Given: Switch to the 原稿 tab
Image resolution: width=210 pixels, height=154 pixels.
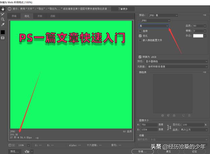Looking at the screenshot, I should pyautogui.click(x=14, y=16).
